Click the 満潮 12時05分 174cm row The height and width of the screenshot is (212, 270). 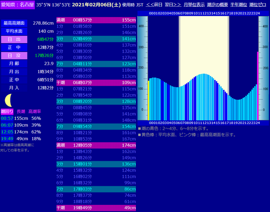point(96,146)
